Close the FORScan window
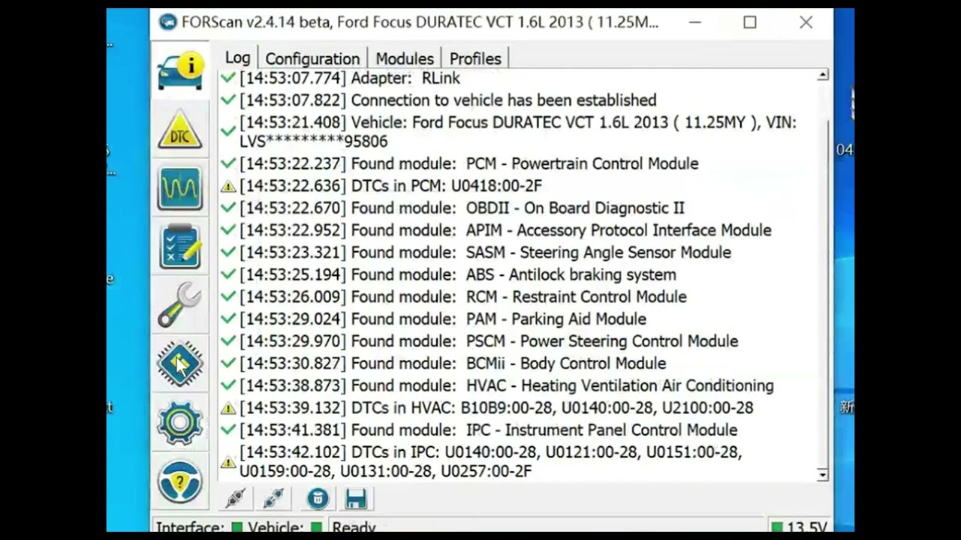The image size is (961, 540). pyautogui.click(x=806, y=22)
